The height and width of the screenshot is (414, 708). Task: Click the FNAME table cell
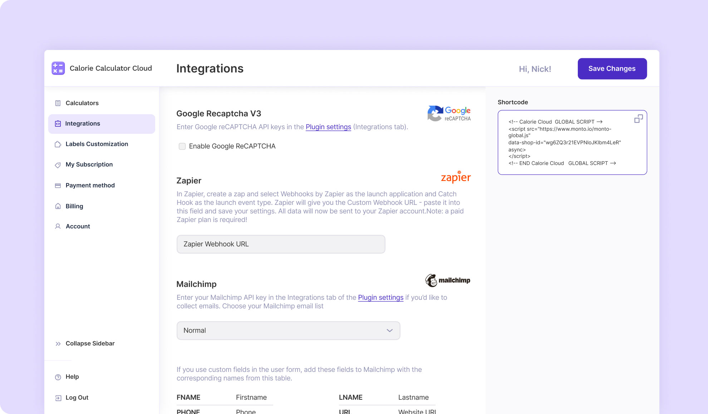pos(188,397)
